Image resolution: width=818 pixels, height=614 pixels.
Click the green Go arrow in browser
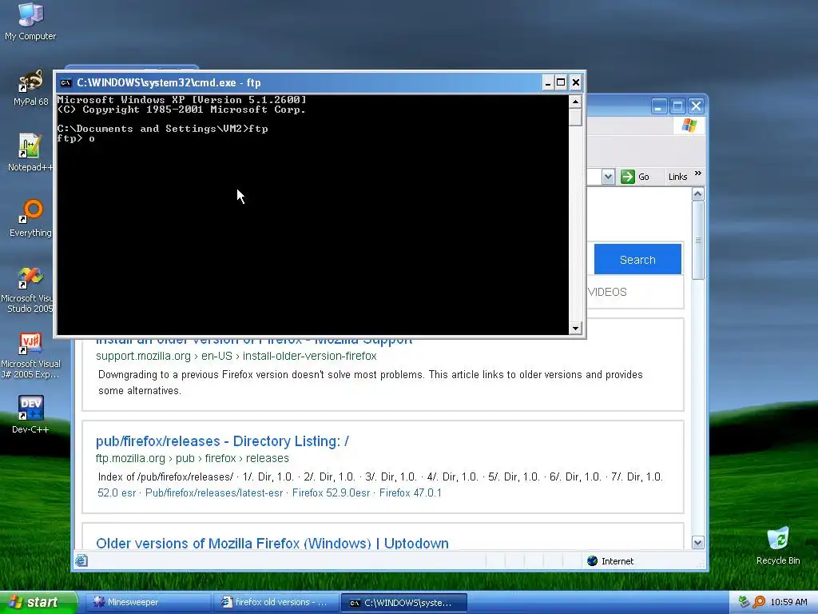[628, 177]
